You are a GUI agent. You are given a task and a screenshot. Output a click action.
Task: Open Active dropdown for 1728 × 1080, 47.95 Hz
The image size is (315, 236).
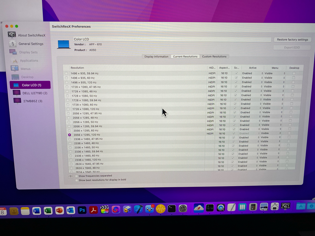point(252,86)
